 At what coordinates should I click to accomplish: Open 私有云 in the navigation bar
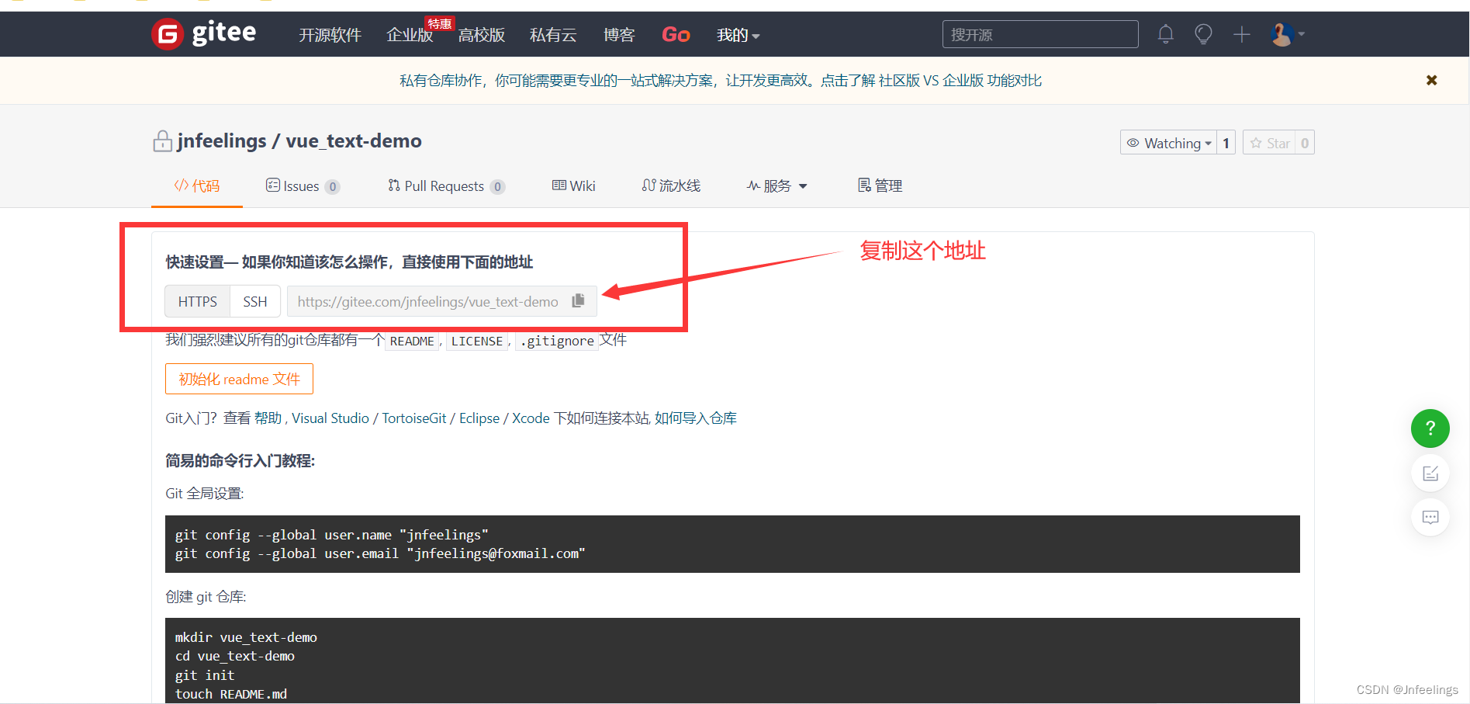pos(553,35)
